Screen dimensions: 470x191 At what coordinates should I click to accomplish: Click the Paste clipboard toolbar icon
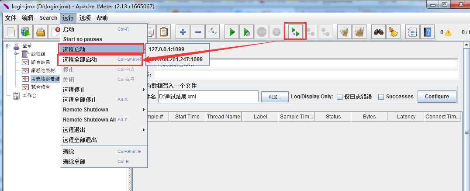164,31
